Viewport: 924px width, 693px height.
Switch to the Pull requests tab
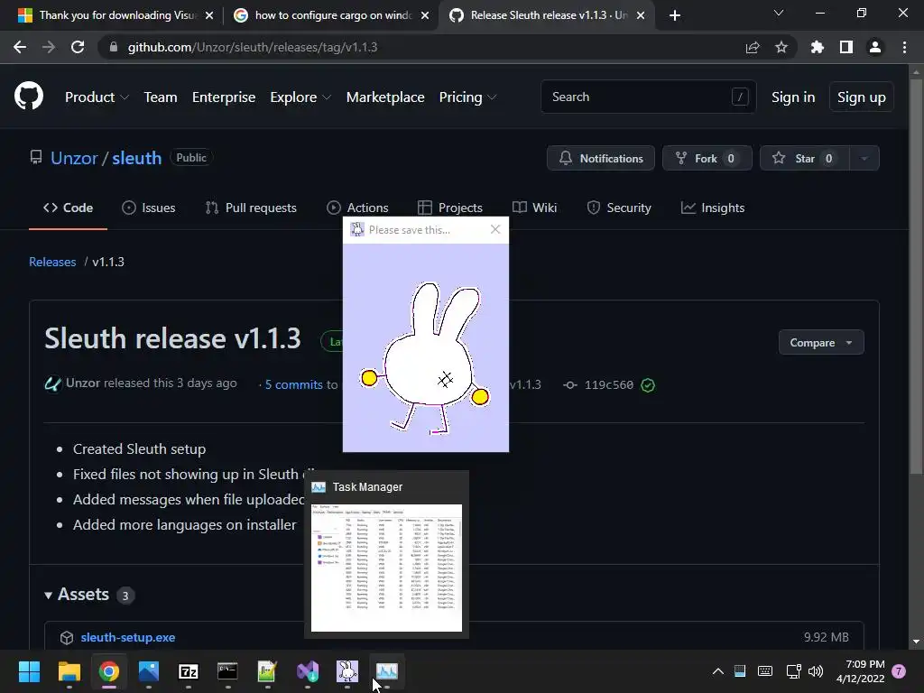click(251, 208)
